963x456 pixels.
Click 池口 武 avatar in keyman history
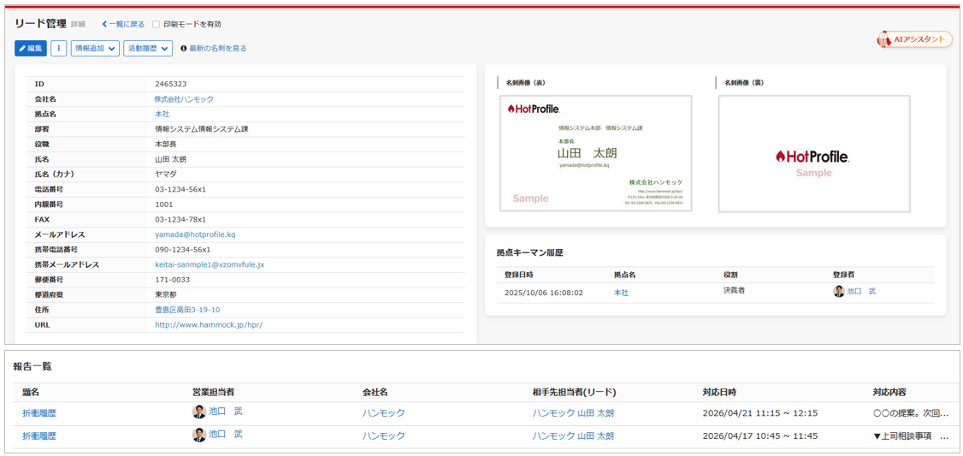point(838,292)
